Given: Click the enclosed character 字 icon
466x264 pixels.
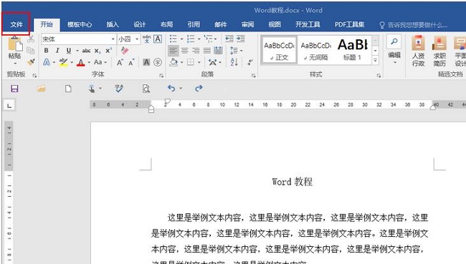Looking at the screenshot, I should point(158,62).
